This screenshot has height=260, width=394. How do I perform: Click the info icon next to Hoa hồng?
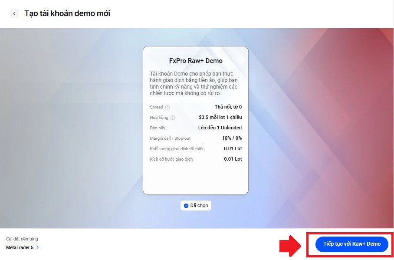pos(173,118)
